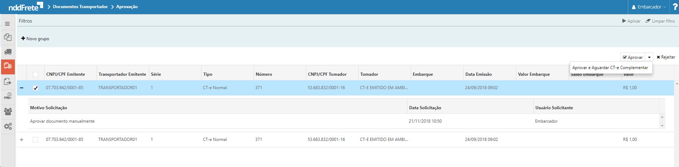
Task: Open the documents copy icon in sidebar
Action: click(x=8, y=37)
